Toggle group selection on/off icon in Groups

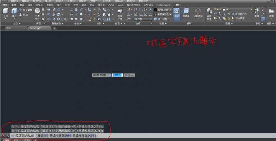[263, 18]
